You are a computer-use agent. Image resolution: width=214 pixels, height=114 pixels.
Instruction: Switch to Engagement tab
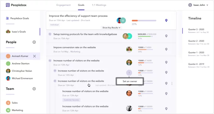click(64, 5)
